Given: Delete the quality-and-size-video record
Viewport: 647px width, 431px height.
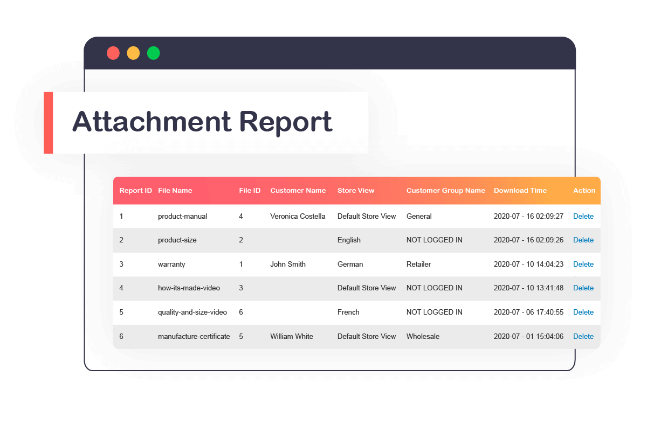Looking at the screenshot, I should pos(583,312).
